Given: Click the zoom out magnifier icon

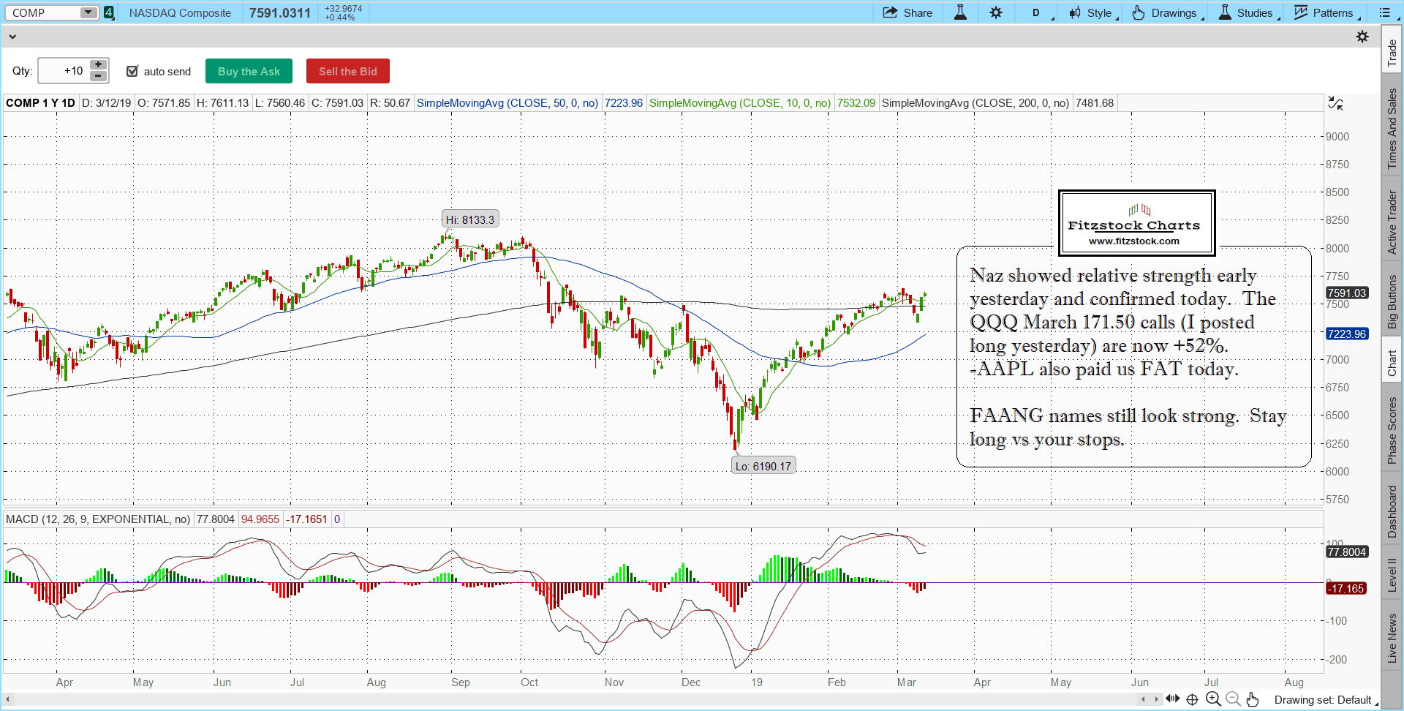Looking at the screenshot, I should click(1233, 699).
